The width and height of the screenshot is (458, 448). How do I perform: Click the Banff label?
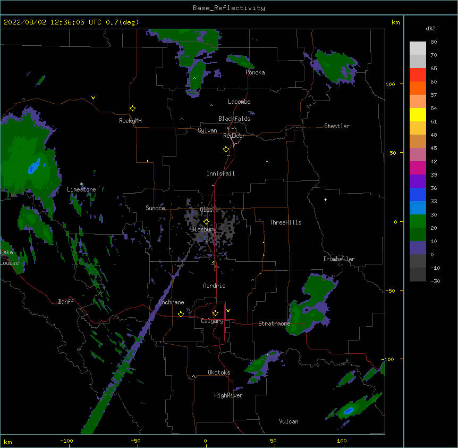(66, 302)
